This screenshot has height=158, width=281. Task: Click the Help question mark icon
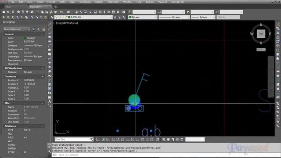(124, 12)
